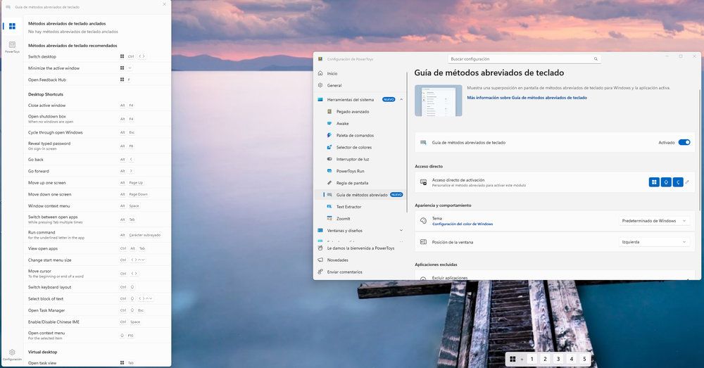Image resolution: width=704 pixels, height=368 pixels.
Task: Open Paleta de comandos settings
Action: pyautogui.click(x=360, y=135)
